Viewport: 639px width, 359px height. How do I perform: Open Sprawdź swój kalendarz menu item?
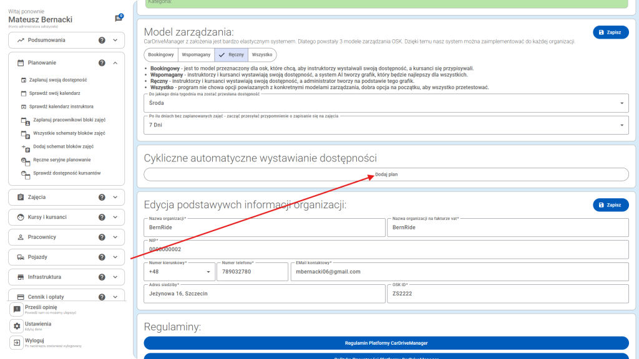tap(54, 93)
